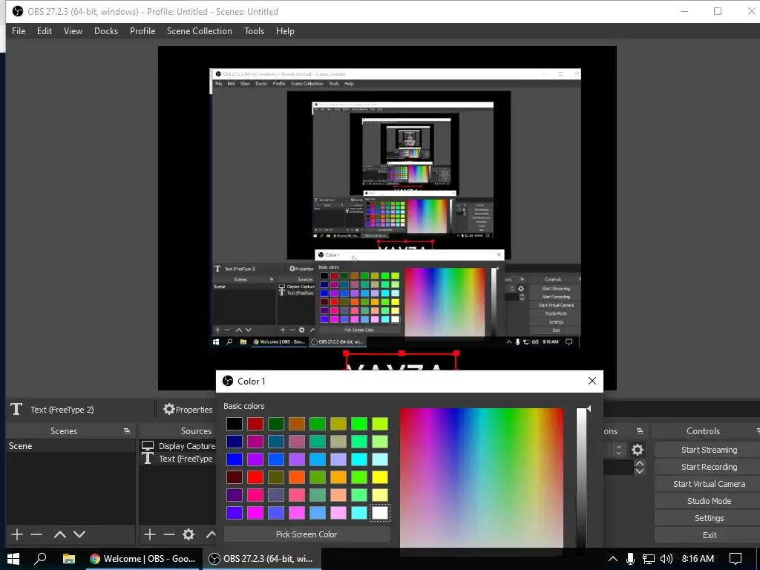Open the Windows Start menu
Screen dimensions: 760x570
(x=13, y=559)
